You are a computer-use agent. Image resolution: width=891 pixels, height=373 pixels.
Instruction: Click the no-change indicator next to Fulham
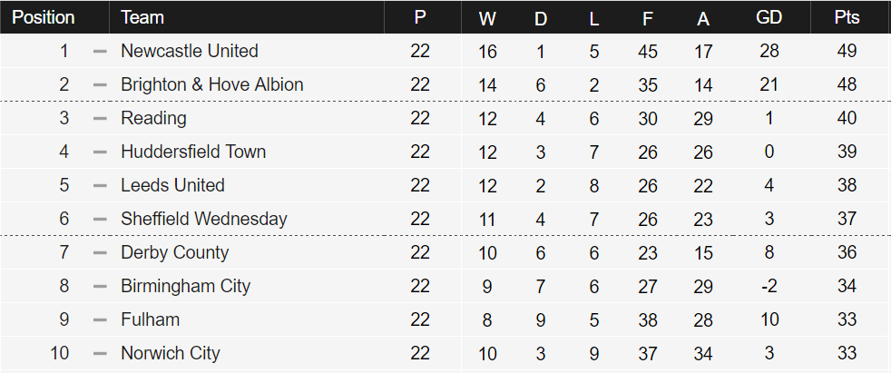click(x=100, y=319)
